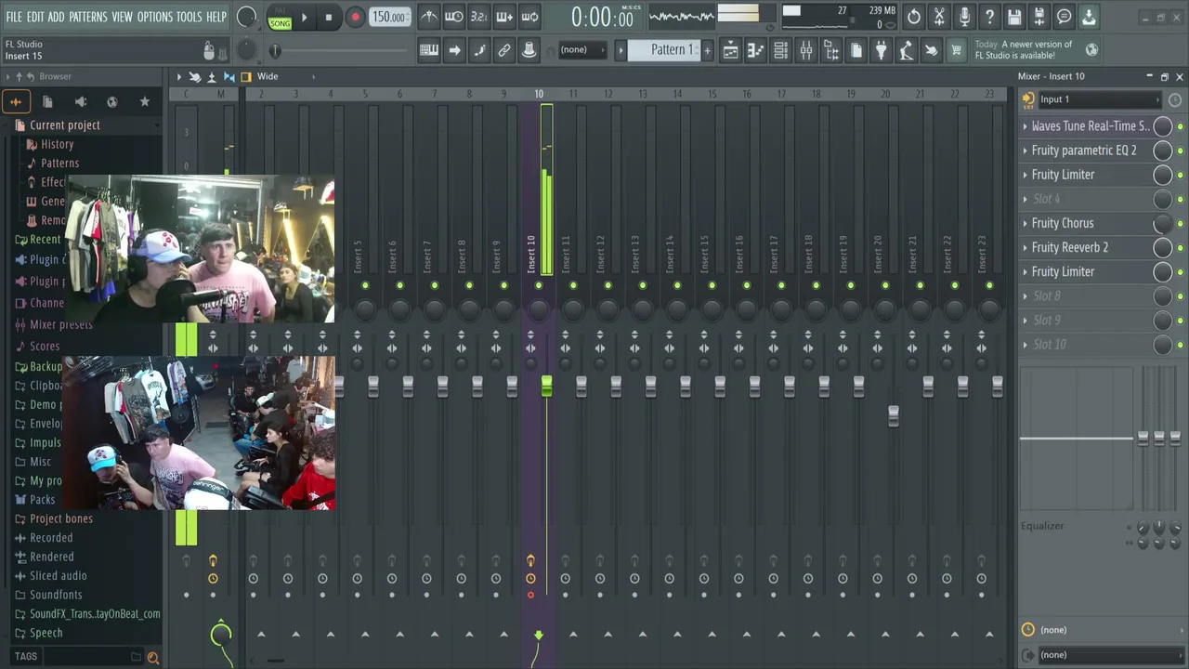Click the floppy disk save icon

[x=1014, y=17]
